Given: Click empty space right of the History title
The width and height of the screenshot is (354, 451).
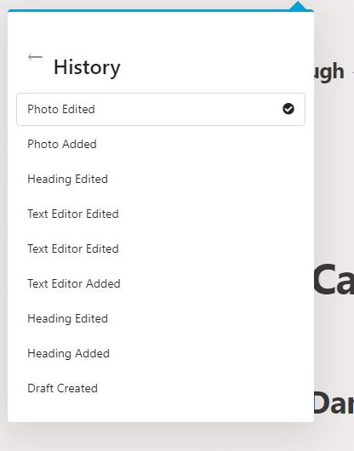Looking at the screenshot, I should tap(213, 67).
